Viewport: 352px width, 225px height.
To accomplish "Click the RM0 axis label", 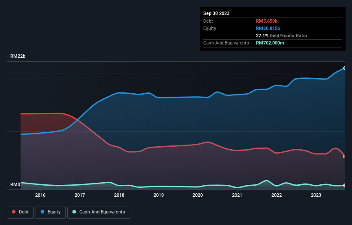I will (x=15, y=184).
